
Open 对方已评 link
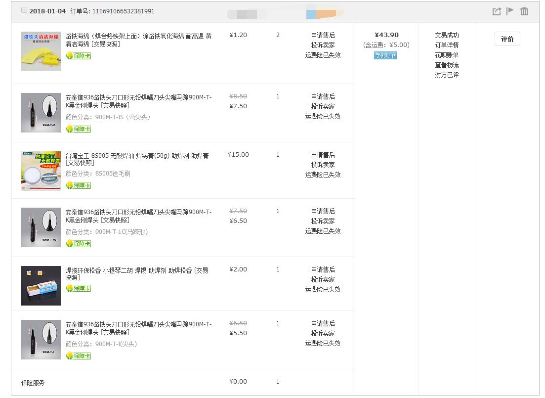coord(447,75)
